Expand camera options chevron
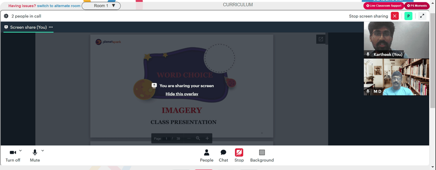 (20, 150)
